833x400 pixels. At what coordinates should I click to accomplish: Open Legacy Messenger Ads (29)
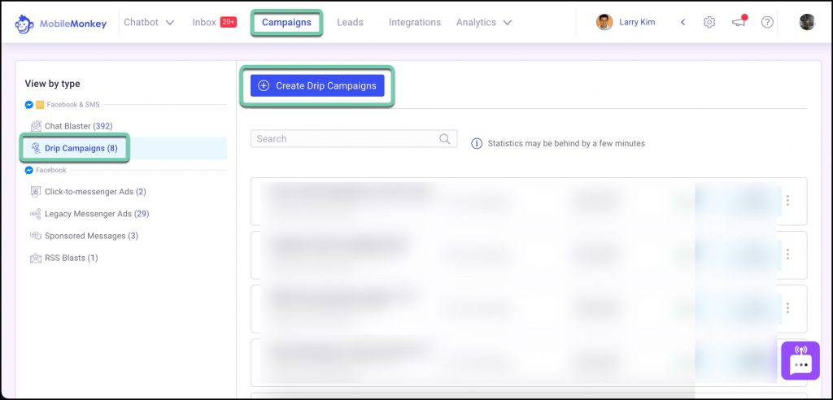pos(97,214)
